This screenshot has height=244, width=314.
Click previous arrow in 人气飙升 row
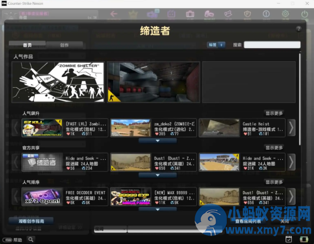coord(16,128)
